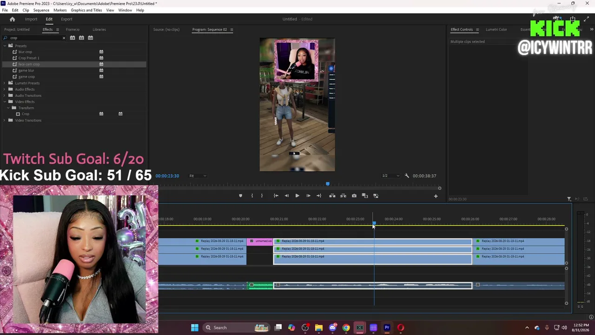The height and width of the screenshot is (335, 595).
Task: Filter effects by 32-bit Color badge
Action: (x=81, y=38)
